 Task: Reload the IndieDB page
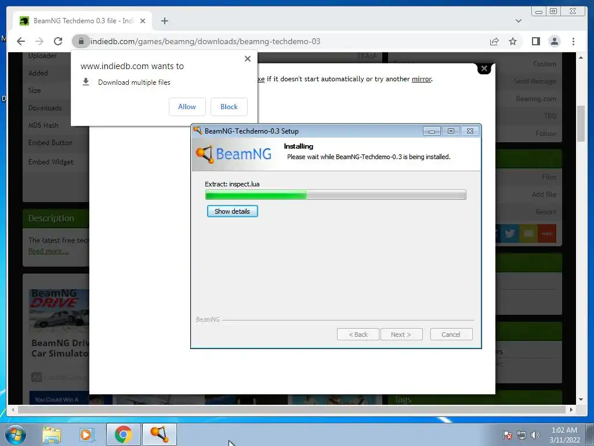click(58, 41)
